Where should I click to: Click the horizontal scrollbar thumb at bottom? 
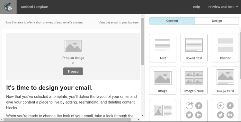[x=67, y=119]
